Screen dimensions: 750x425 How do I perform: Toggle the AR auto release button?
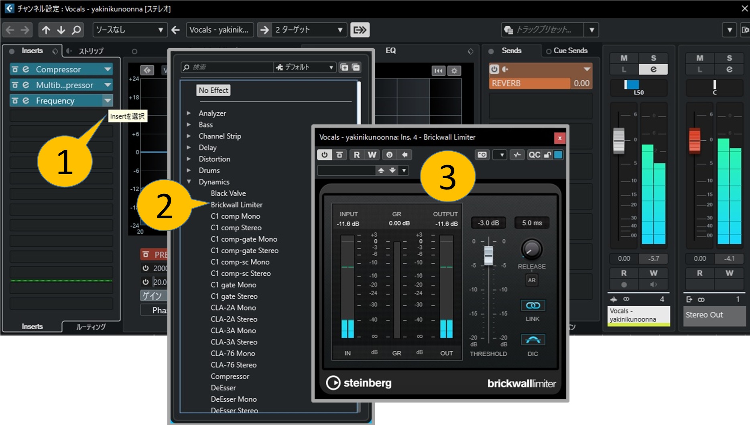coord(532,280)
